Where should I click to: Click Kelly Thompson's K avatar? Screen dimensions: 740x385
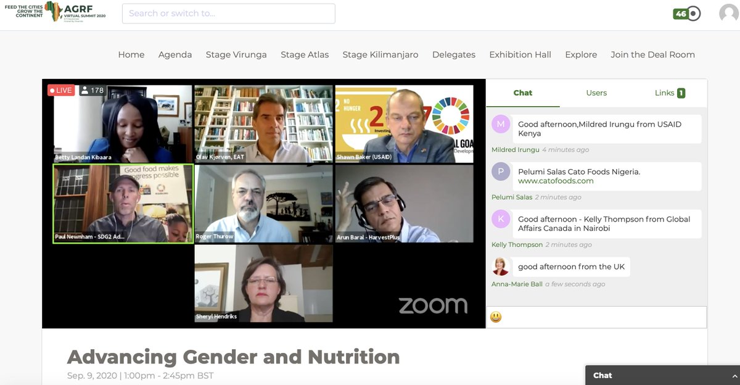501,219
